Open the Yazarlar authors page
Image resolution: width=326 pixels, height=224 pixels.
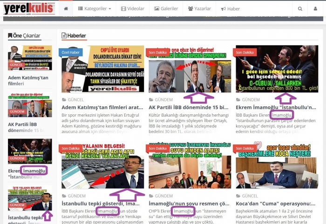[200, 8]
